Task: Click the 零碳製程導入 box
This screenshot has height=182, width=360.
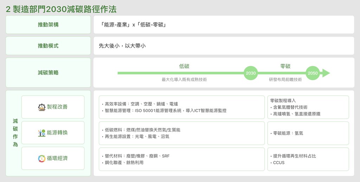Action: (x=308, y=107)
